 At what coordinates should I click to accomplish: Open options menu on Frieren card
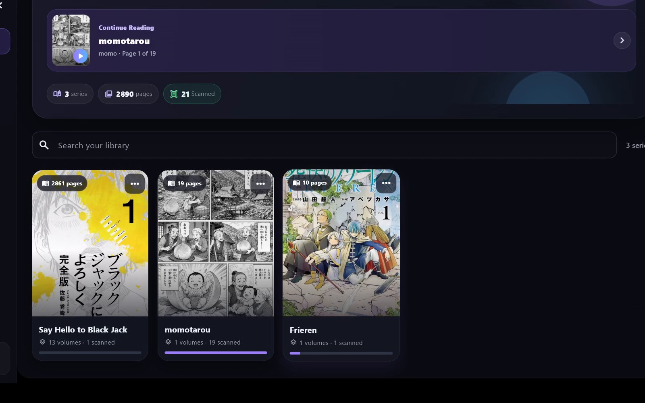pos(386,183)
